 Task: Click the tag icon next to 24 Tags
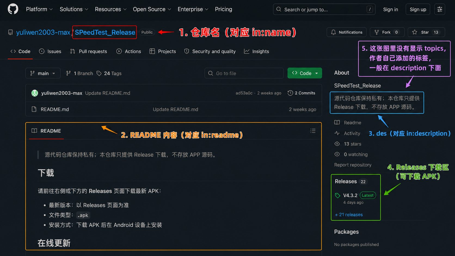[x=99, y=73]
